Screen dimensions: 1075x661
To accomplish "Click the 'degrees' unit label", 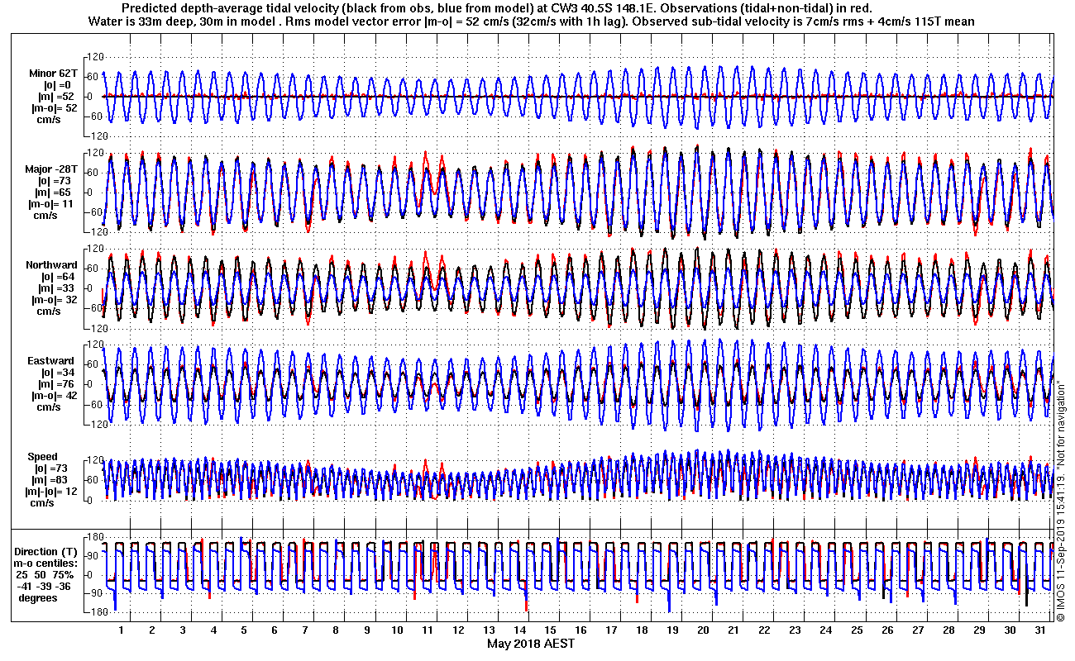I will coord(38,597).
